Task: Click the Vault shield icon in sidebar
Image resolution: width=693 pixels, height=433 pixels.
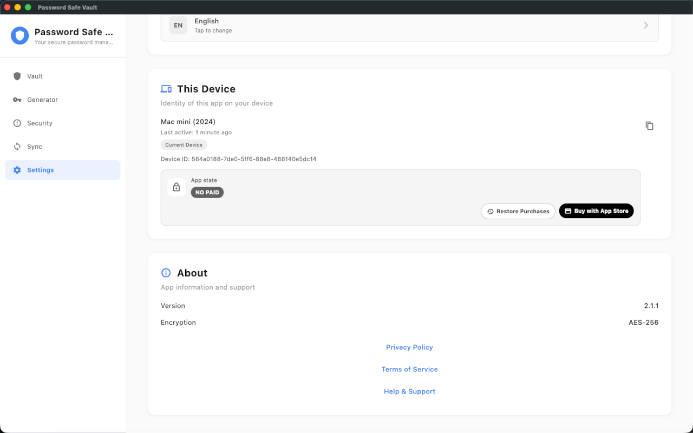Action: [x=17, y=76]
